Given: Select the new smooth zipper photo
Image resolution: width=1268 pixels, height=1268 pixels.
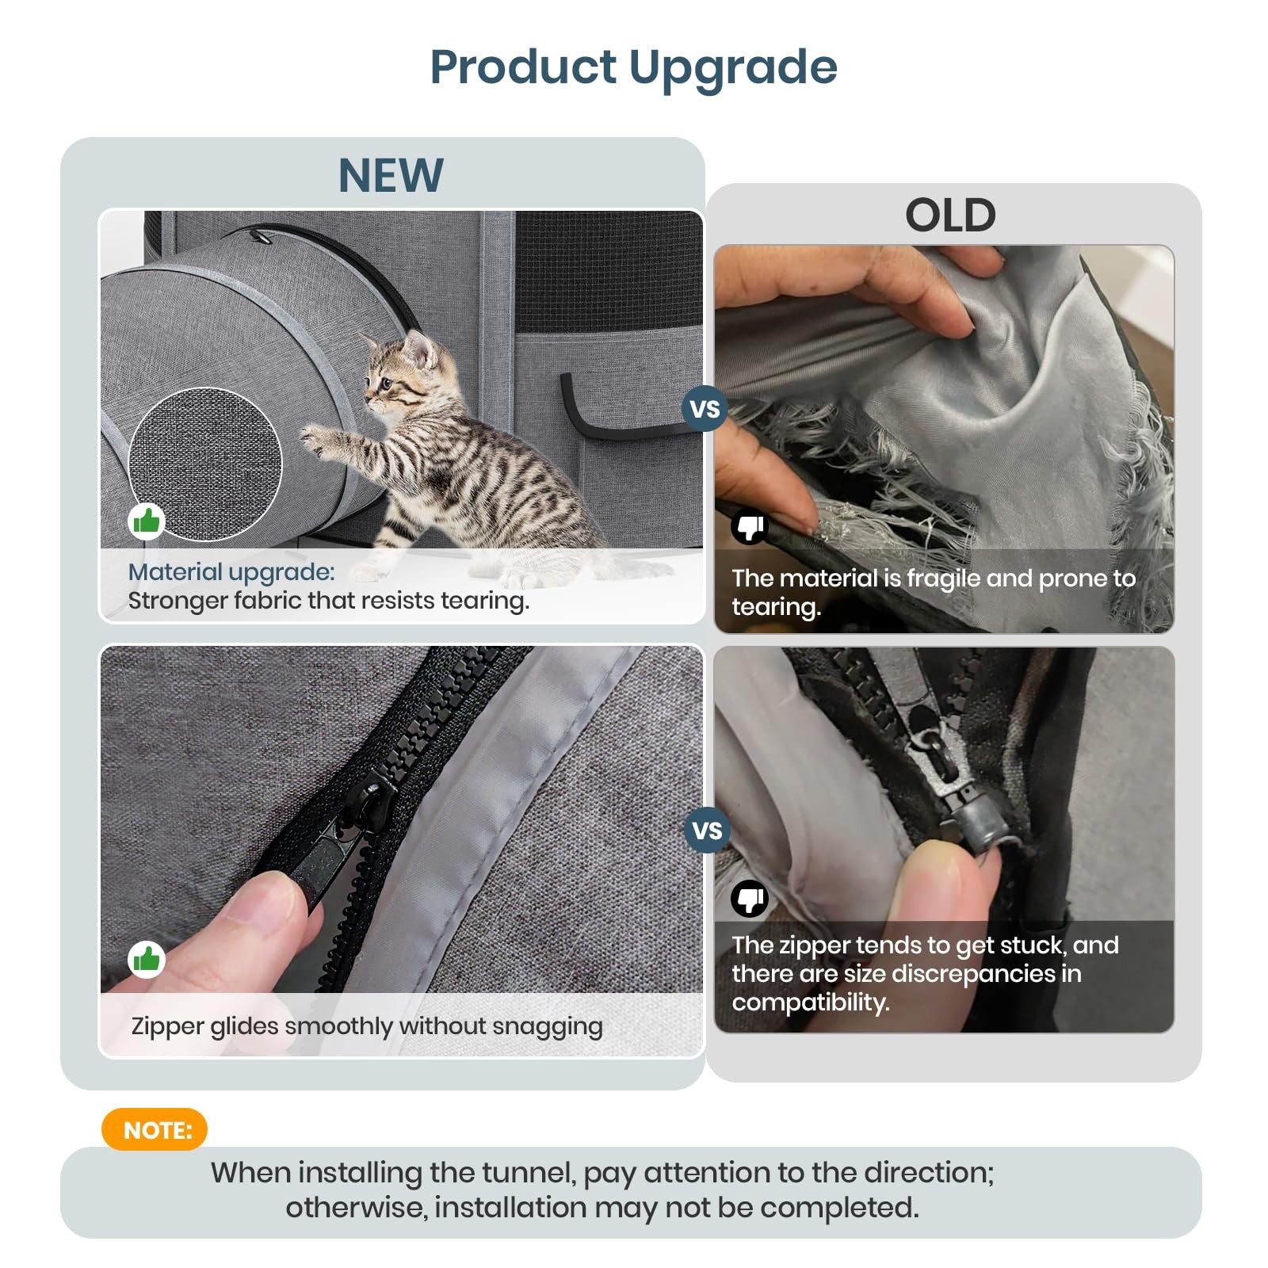Looking at the screenshot, I should tap(402, 851).
